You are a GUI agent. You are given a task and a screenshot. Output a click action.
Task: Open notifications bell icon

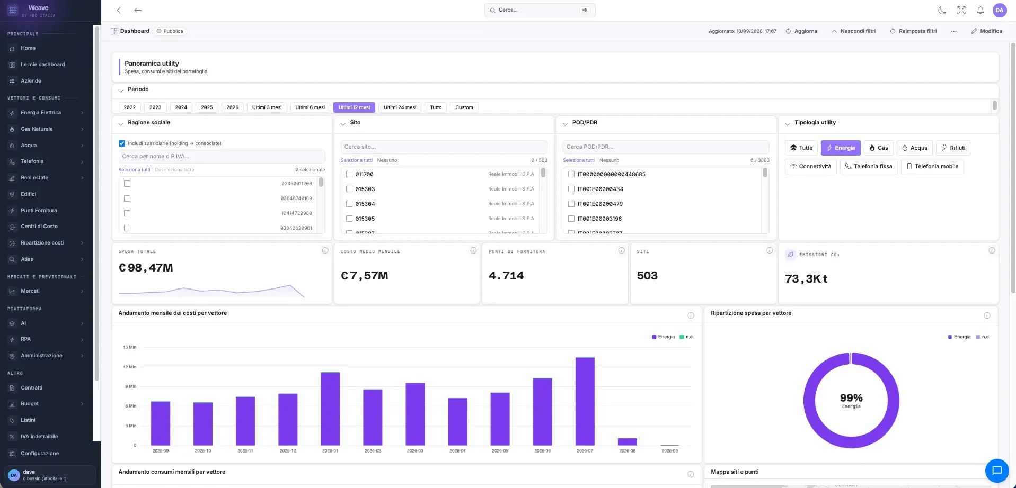(x=980, y=10)
